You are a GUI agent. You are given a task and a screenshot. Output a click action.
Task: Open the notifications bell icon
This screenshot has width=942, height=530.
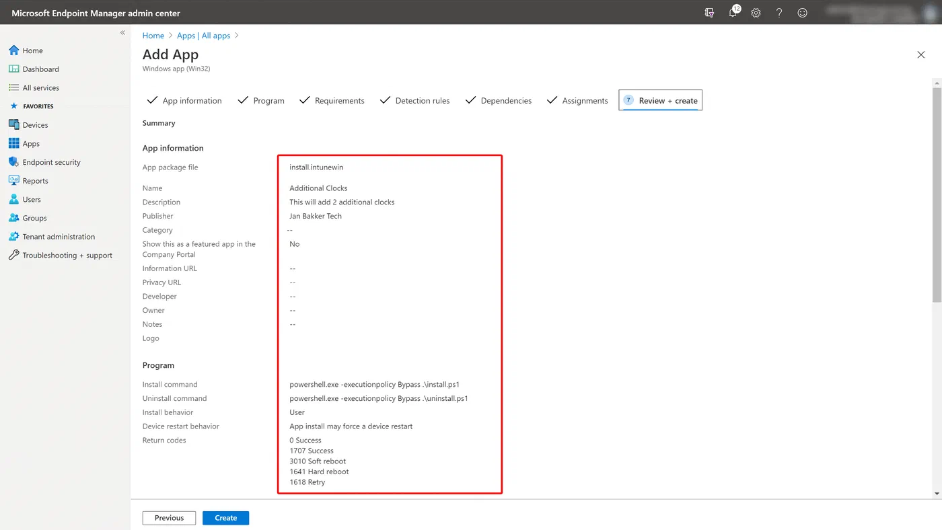point(733,13)
